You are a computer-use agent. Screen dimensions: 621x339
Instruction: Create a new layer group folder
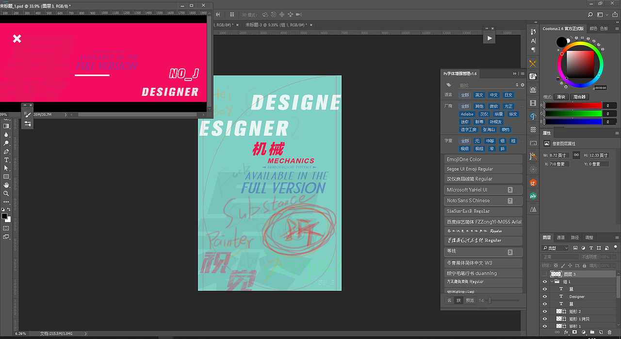[592, 333]
